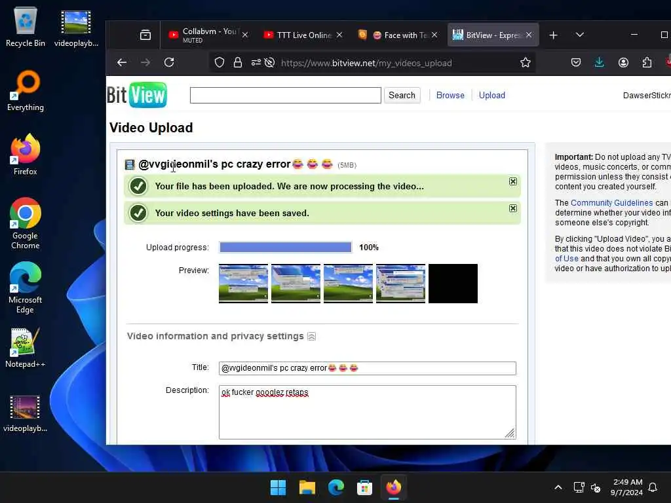
Task: Click the autoplay blocked icon in address bar
Action: pyautogui.click(x=269, y=63)
